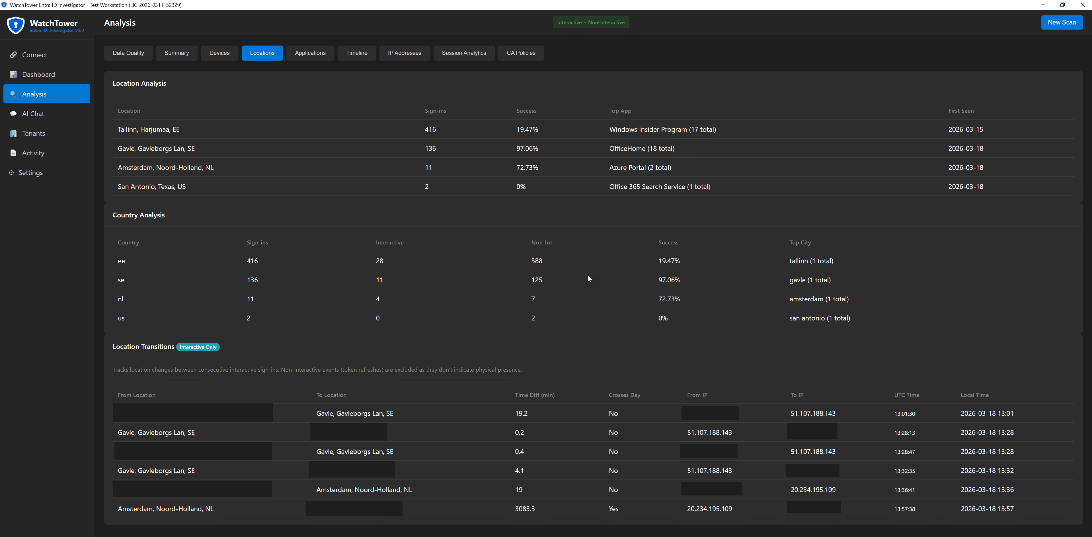
Task: Click the AI Chat bubble icon
Action: (13, 114)
